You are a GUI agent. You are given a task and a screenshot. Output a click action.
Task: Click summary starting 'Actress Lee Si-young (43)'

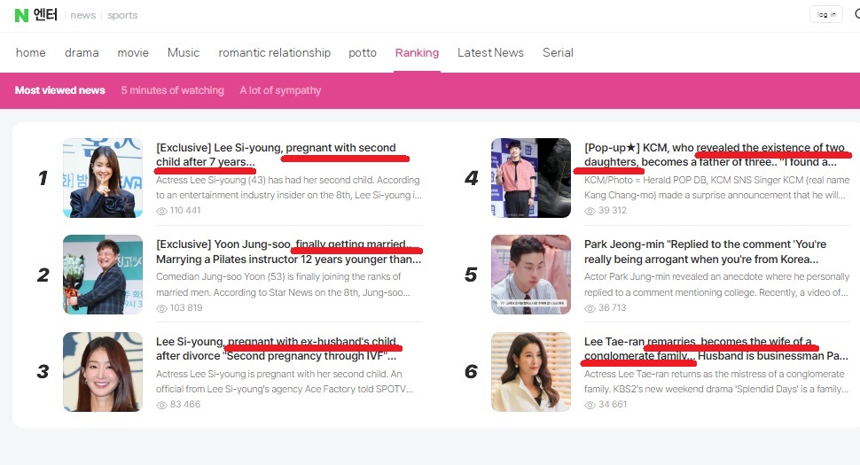pos(288,187)
